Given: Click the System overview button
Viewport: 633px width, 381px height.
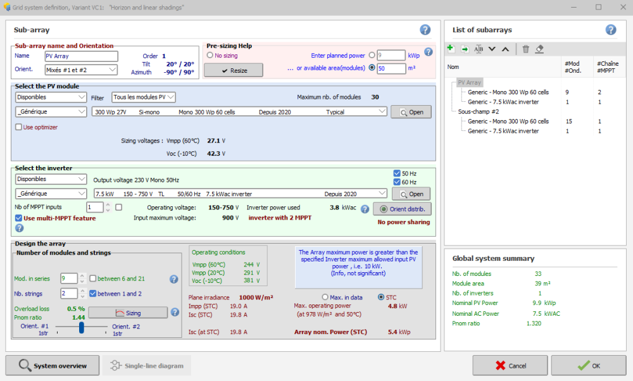Looking at the screenshot, I should 52,365.
